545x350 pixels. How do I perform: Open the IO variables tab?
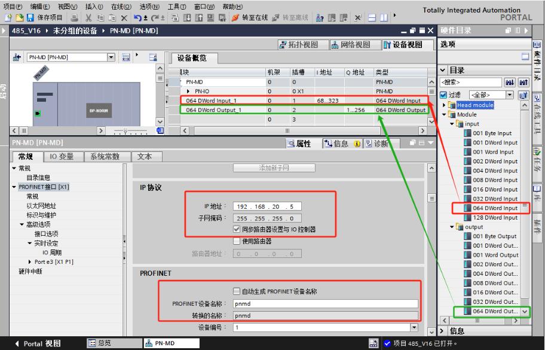click(x=62, y=157)
